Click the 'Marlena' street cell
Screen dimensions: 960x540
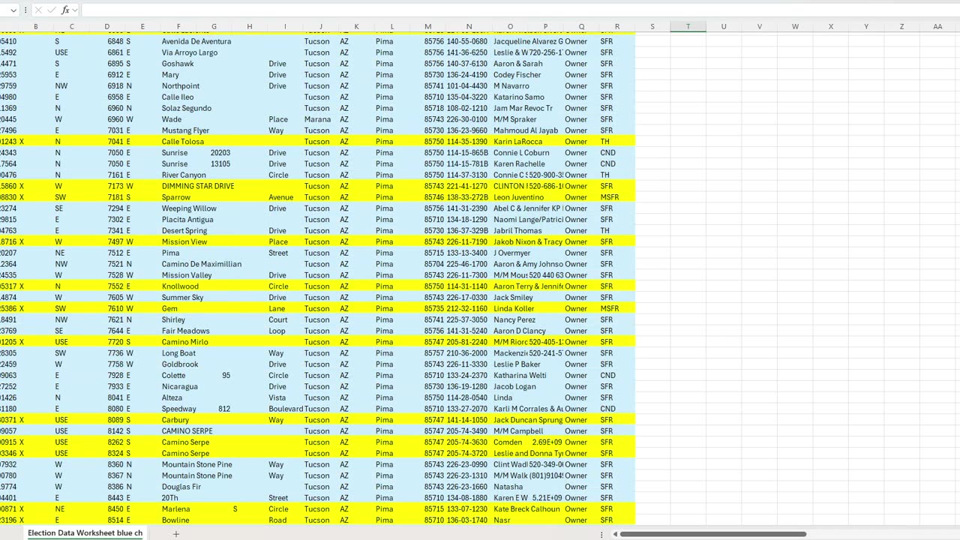pos(176,509)
